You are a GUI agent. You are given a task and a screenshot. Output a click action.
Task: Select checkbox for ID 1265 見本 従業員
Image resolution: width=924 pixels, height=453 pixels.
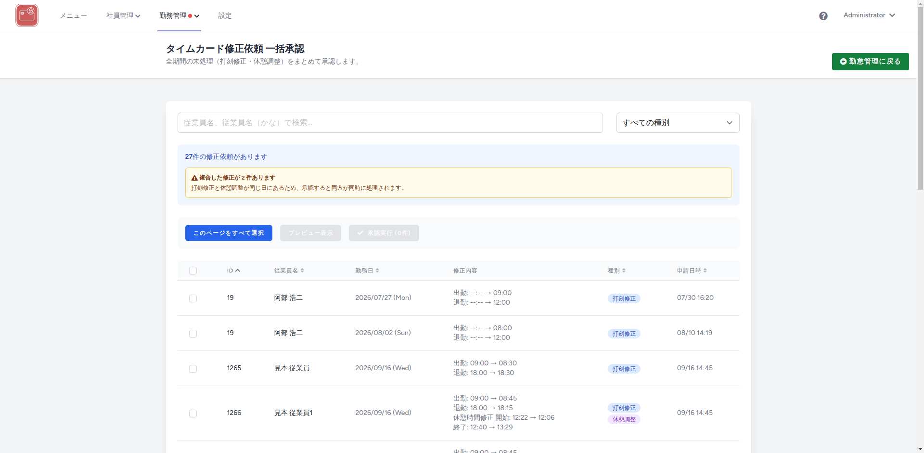193,369
